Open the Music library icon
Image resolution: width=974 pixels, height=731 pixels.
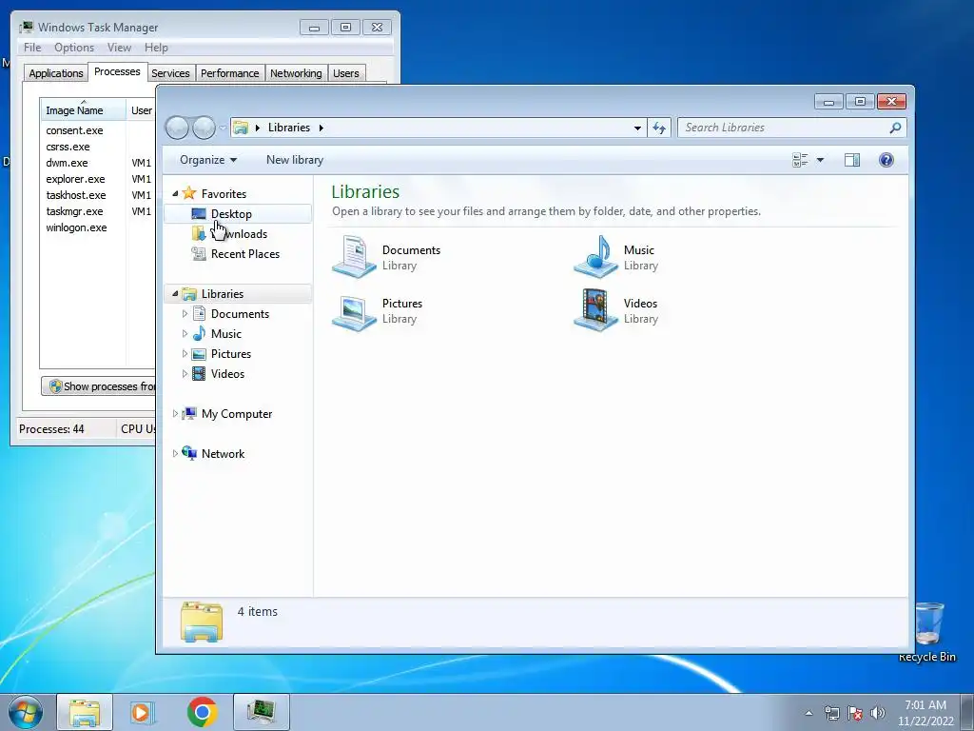pyautogui.click(x=595, y=257)
